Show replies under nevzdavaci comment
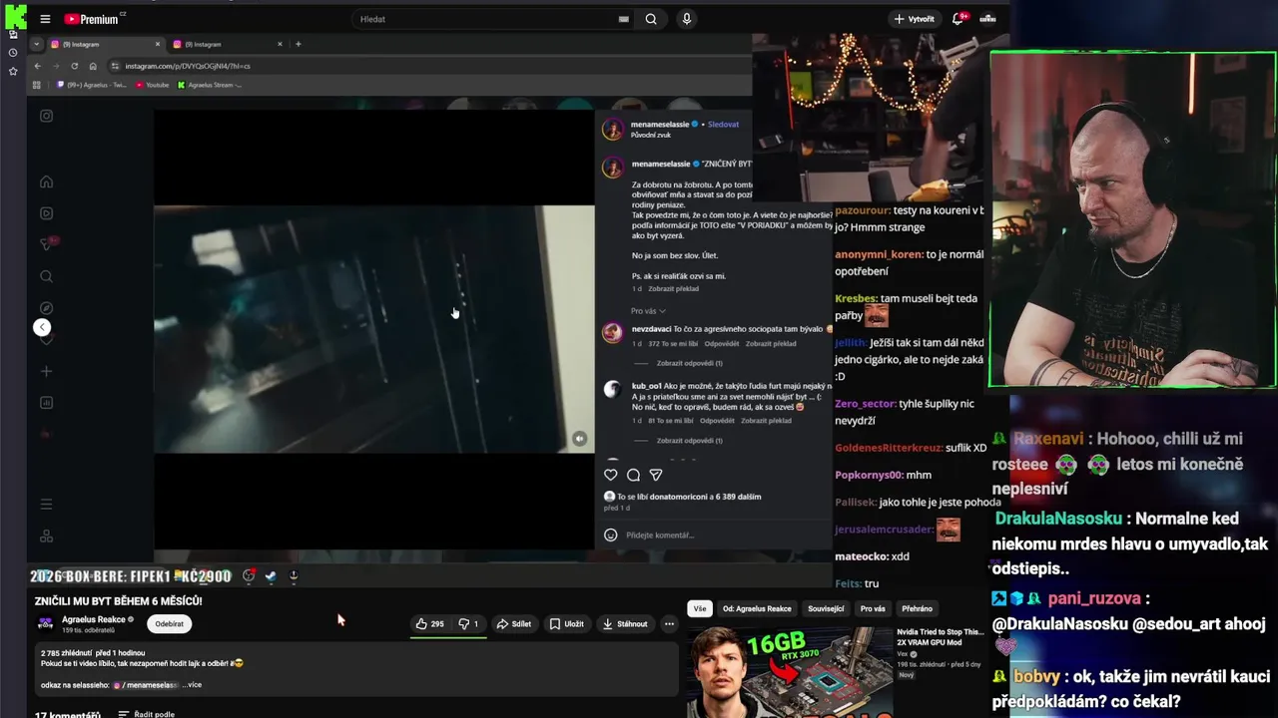1278x718 pixels. tap(689, 363)
